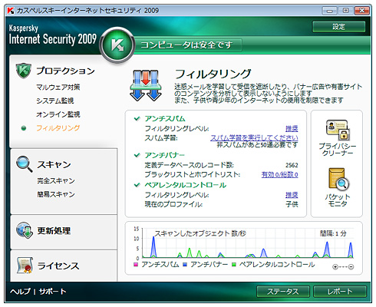Click the アンチバナー heading
The width and height of the screenshot is (376, 307).
pos(165,155)
